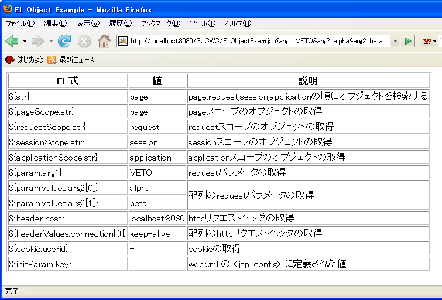Open the ブックマーク(B) menu

[160, 23]
